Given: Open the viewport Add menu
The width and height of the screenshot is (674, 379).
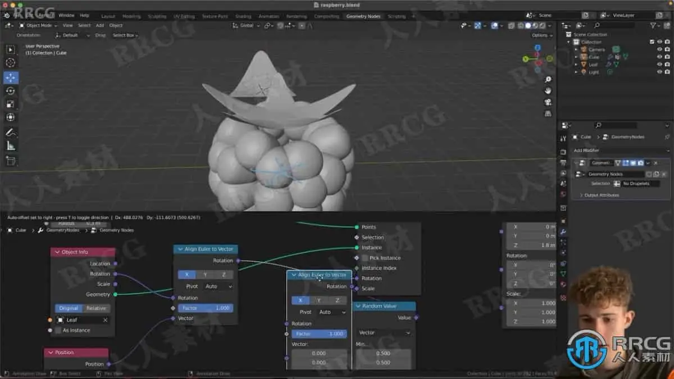Looking at the screenshot, I should (100, 25).
